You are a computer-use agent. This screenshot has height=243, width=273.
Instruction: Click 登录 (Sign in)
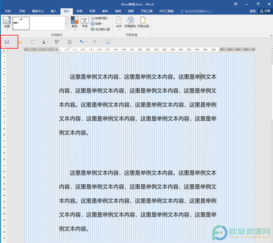click(253, 11)
